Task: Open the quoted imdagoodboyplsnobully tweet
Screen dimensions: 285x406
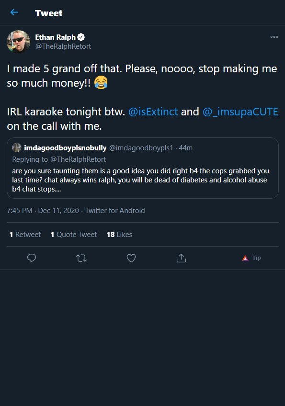Action: pos(143,168)
